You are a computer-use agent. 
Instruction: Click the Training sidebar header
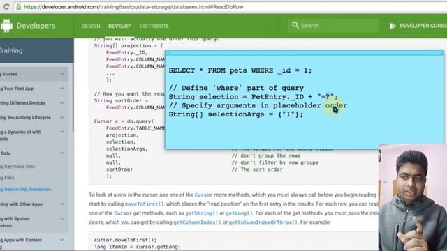pyautogui.click(x=37, y=51)
